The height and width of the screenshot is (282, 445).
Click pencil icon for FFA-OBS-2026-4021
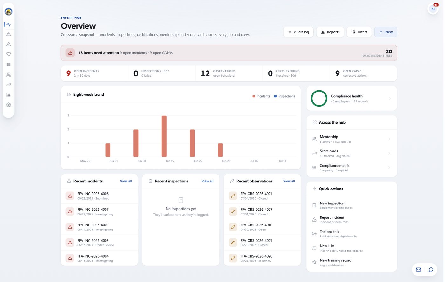[x=233, y=196]
